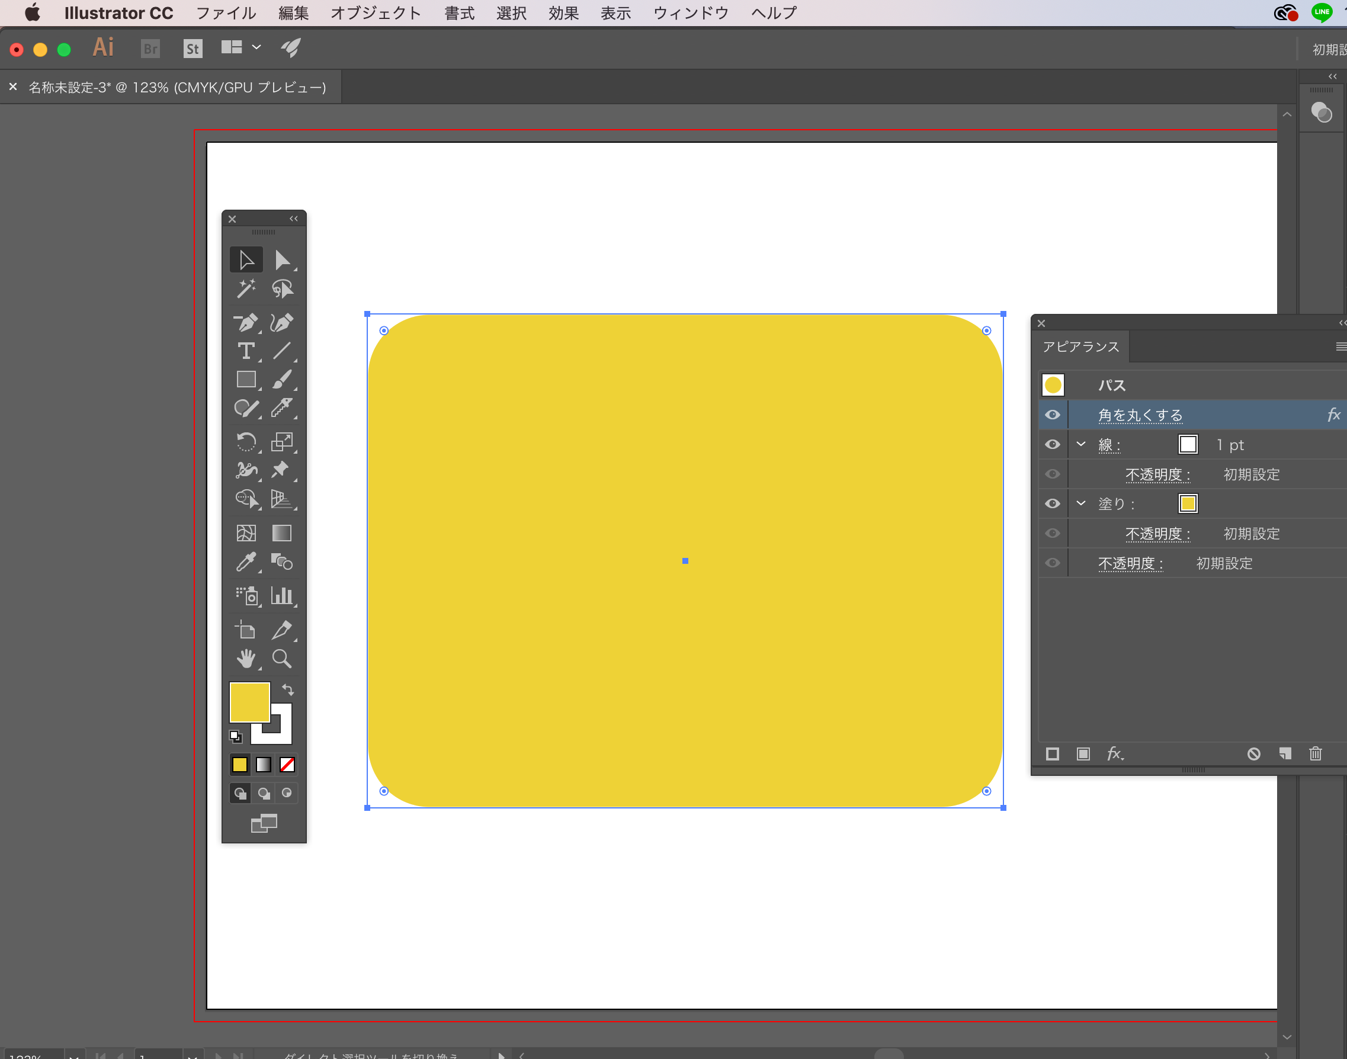Select the Pen tool

(246, 322)
